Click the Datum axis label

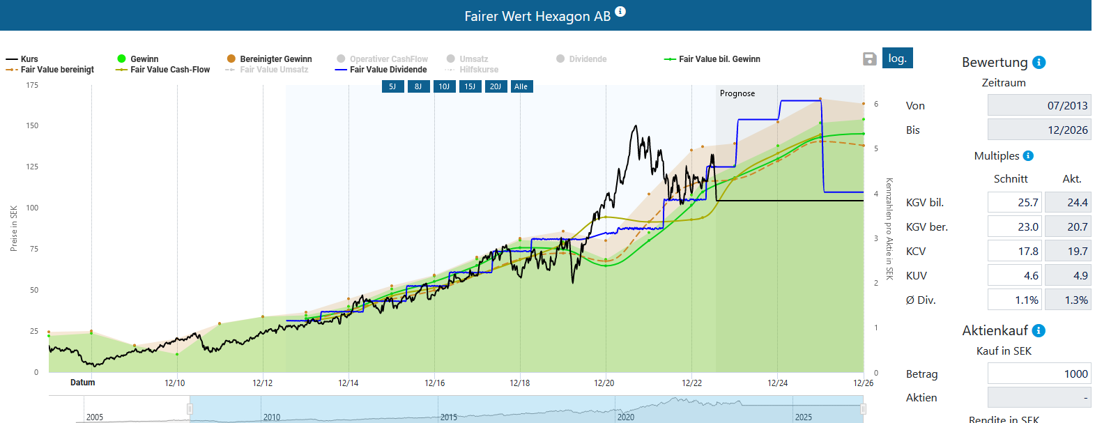click(x=82, y=383)
